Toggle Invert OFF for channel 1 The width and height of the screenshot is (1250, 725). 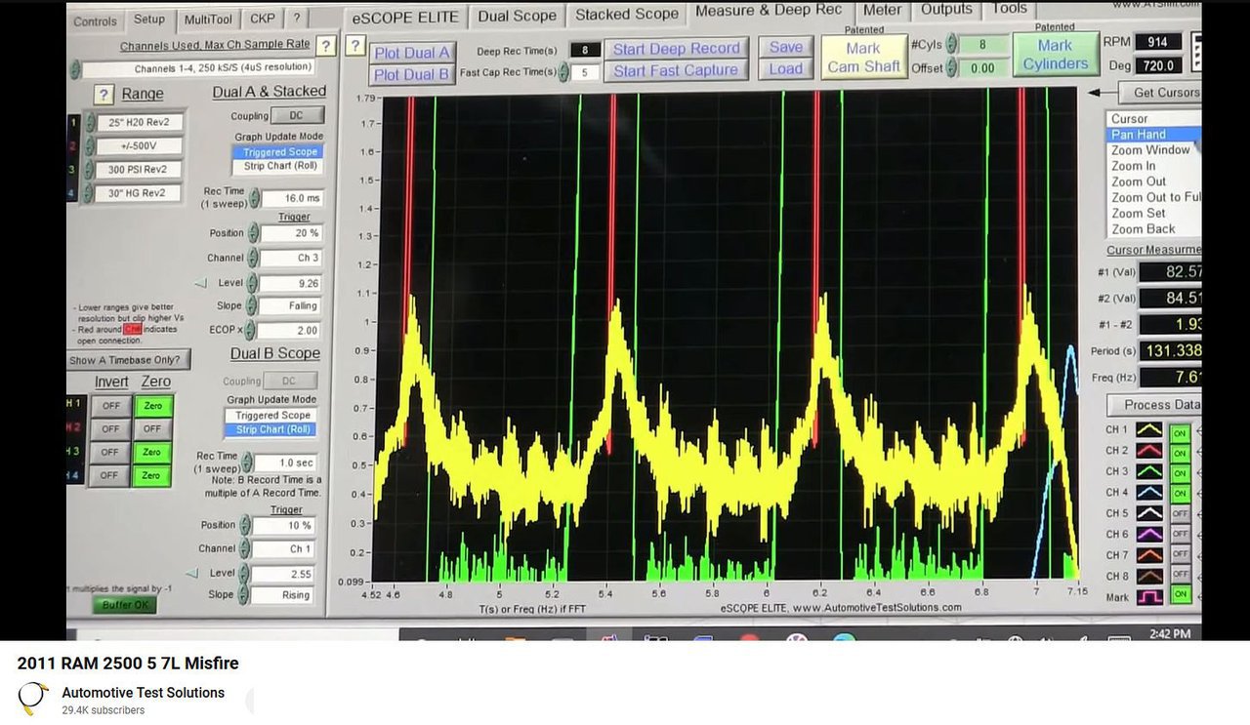[110, 405]
